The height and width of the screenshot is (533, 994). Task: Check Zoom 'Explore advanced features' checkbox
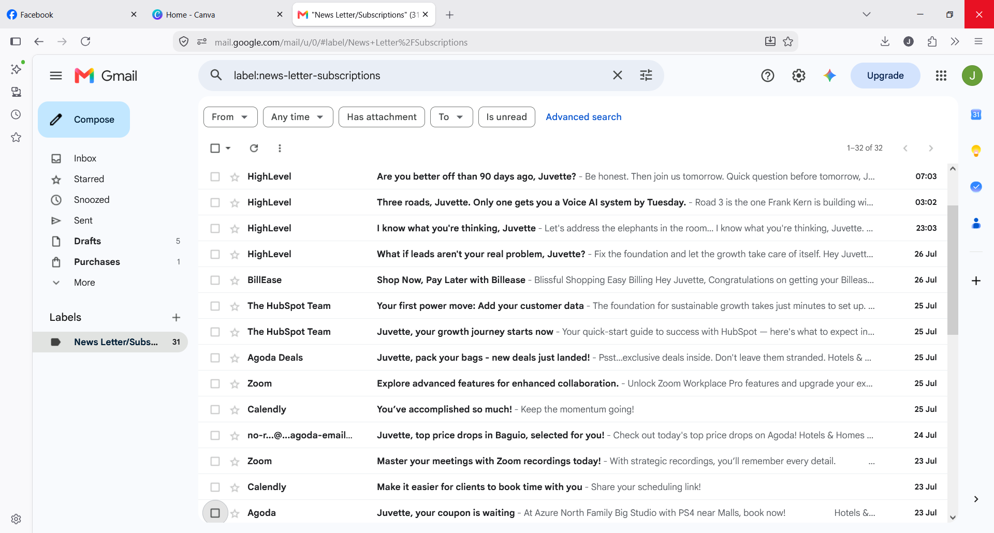pos(215,383)
